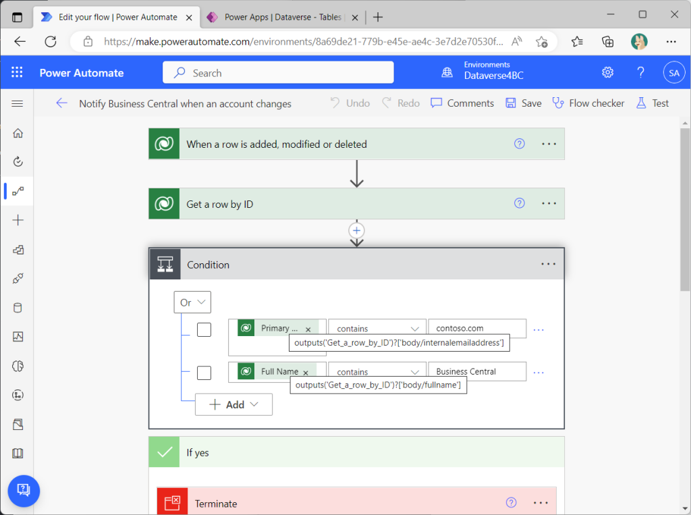Expand the Add condition dropdown button
The height and width of the screenshot is (515, 691).
pos(233,404)
